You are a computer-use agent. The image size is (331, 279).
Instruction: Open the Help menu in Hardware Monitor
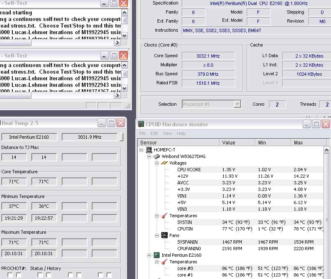coord(181,133)
